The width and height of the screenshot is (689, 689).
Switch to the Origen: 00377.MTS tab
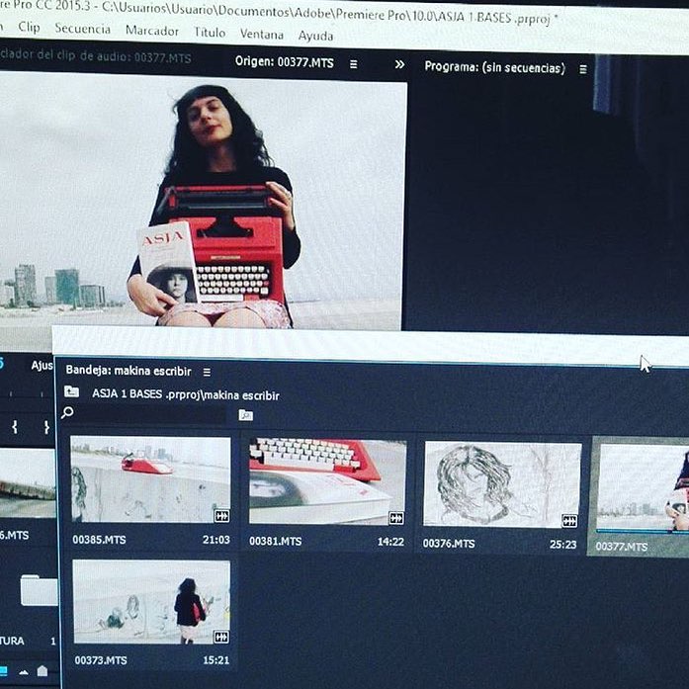(285, 62)
